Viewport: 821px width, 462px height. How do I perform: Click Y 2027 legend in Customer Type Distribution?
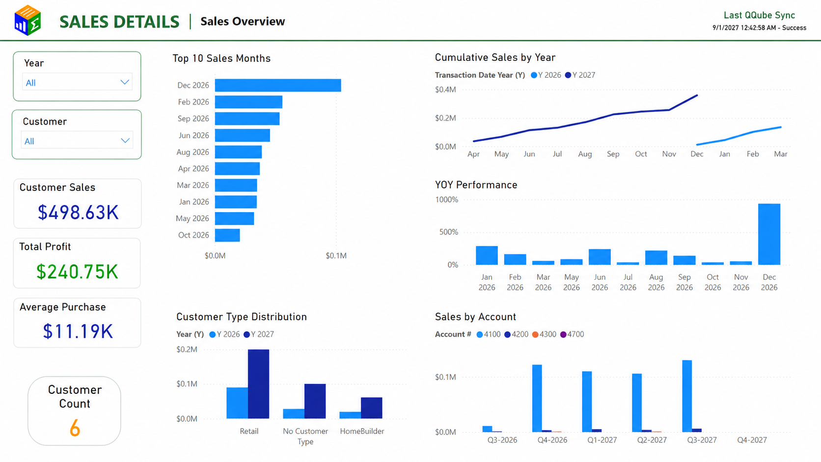(x=259, y=334)
